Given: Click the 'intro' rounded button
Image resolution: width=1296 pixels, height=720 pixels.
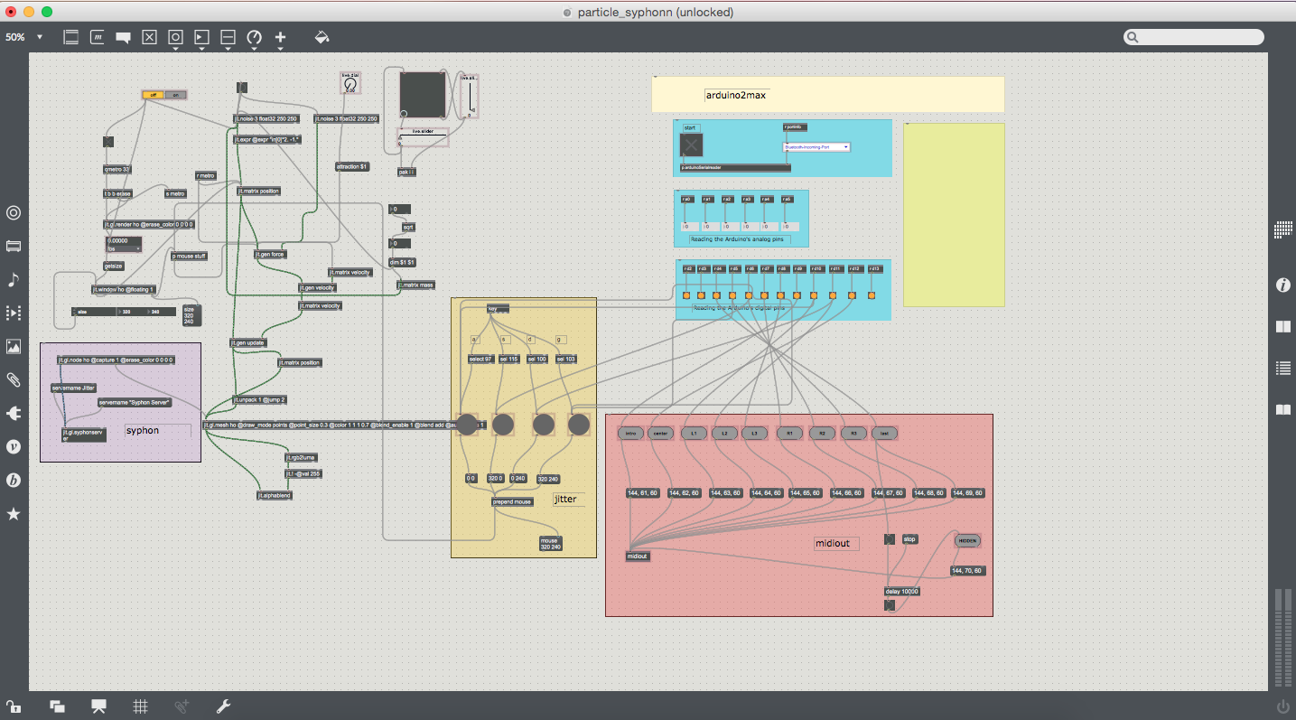Looking at the screenshot, I should click(632, 434).
